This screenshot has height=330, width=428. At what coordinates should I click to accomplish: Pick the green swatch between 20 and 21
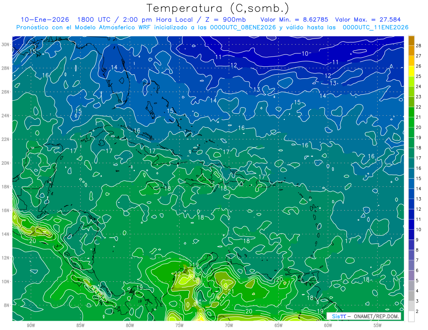click(411, 122)
